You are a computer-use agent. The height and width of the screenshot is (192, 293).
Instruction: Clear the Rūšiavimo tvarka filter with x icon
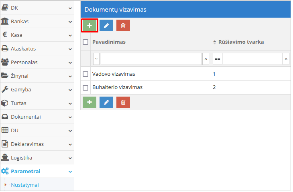(x=286, y=59)
